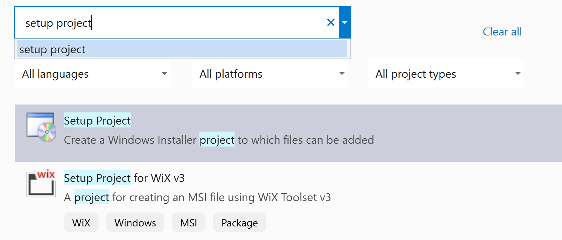Open the All platforms dropdown
This screenshot has width=562, height=240.
(x=270, y=74)
